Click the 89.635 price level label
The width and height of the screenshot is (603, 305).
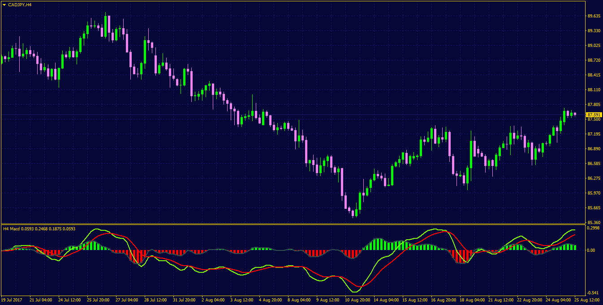point(594,16)
